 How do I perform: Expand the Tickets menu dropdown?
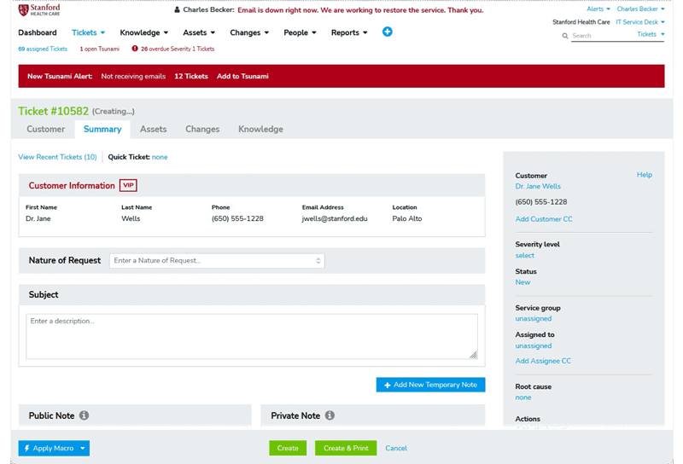coord(89,32)
